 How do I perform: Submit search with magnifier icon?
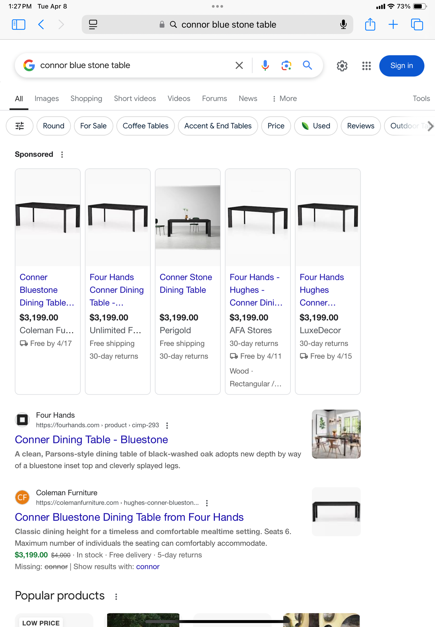307,65
